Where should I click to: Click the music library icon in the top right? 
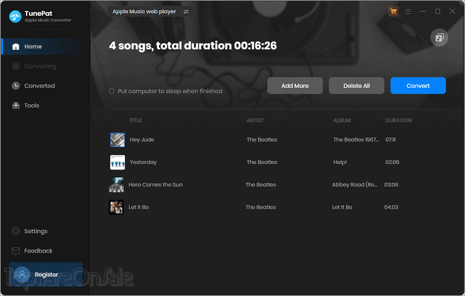[439, 38]
